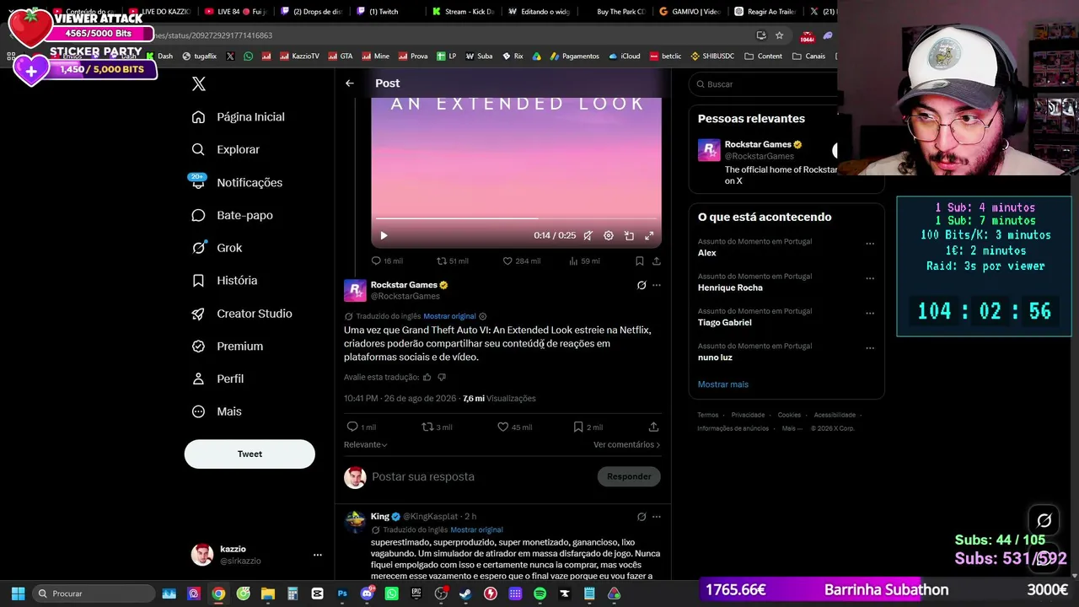Screen dimensions: 1079x607
Task: Open Spotify from the taskbar
Action: [x=540, y=594]
